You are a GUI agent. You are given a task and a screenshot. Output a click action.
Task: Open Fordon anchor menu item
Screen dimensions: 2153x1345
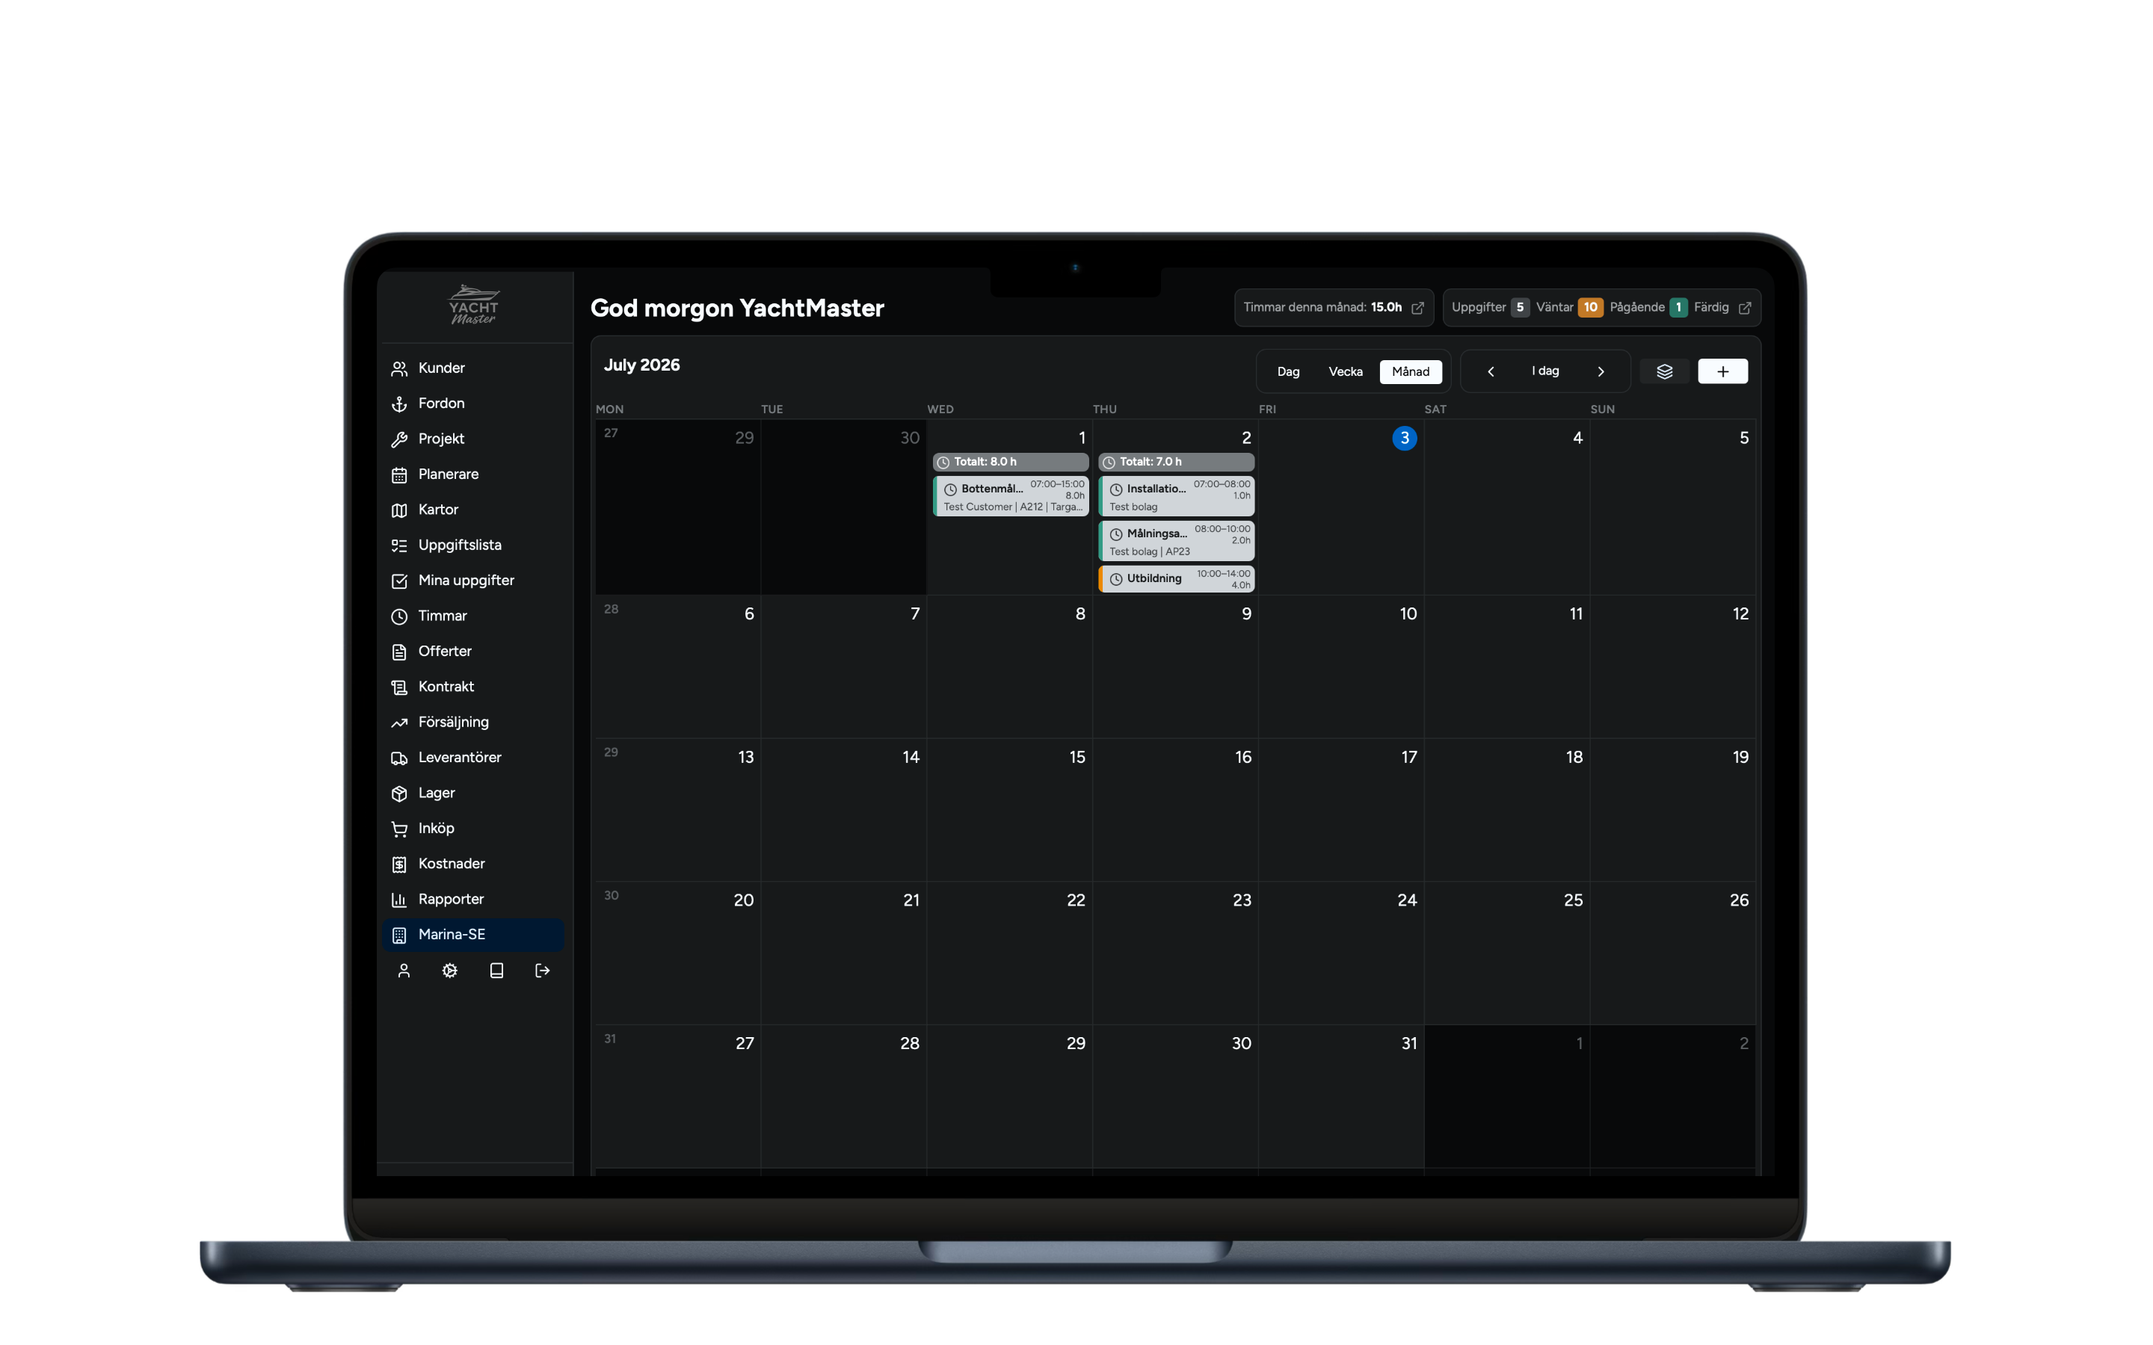[x=472, y=403]
